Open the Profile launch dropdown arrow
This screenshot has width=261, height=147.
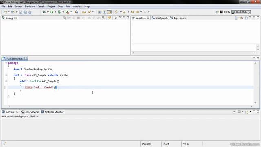pos(63,12)
